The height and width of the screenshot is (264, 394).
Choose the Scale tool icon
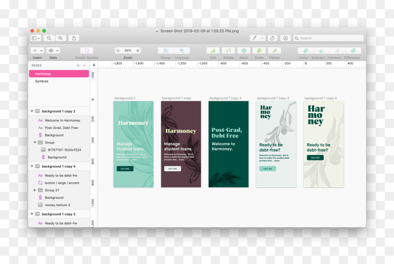pos(259,51)
